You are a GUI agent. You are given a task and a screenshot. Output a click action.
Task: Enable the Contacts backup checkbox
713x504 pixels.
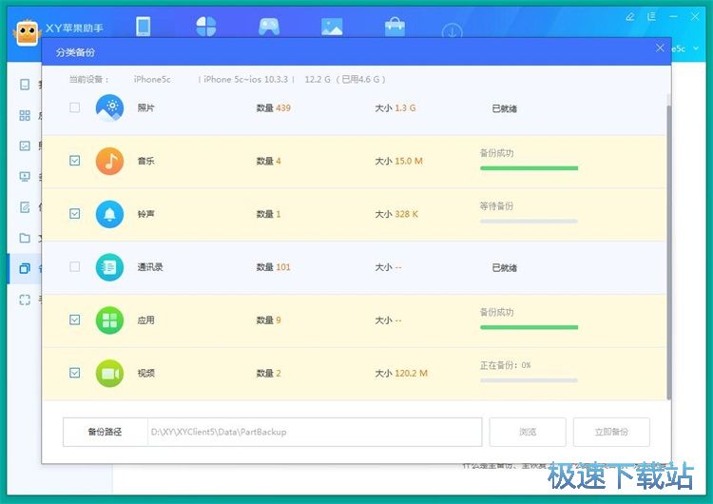(75, 267)
